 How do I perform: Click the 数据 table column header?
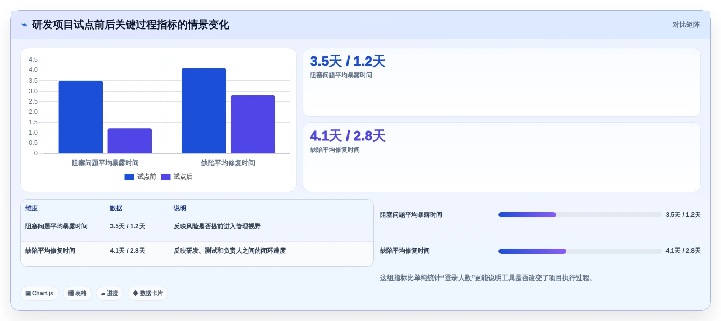click(116, 208)
